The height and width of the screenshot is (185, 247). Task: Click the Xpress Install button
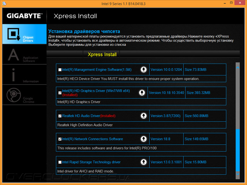click(x=102, y=54)
